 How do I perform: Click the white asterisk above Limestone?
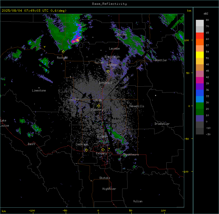point(39,88)
